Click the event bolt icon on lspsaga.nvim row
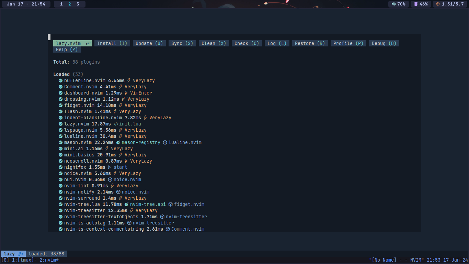469x264 pixels. (121, 130)
